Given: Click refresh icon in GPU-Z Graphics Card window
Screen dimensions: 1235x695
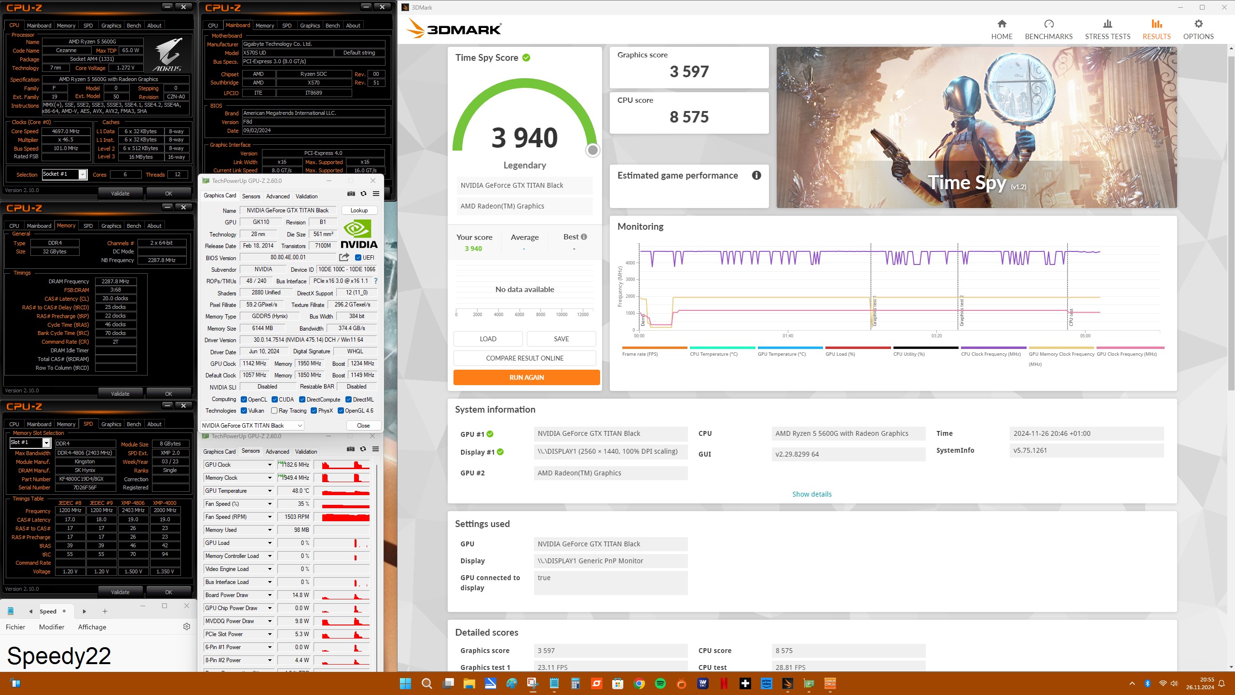Looking at the screenshot, I should click(363, 194).
